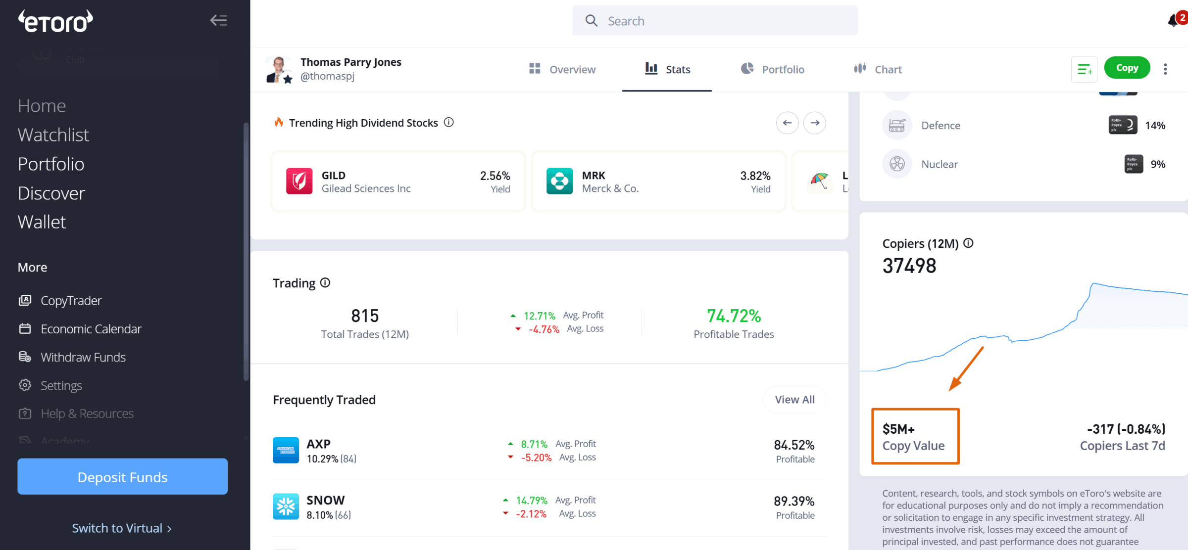Click the add to watchlist icon
This screenshot has width=1188, height=550.
click(x=1084, y=69)
